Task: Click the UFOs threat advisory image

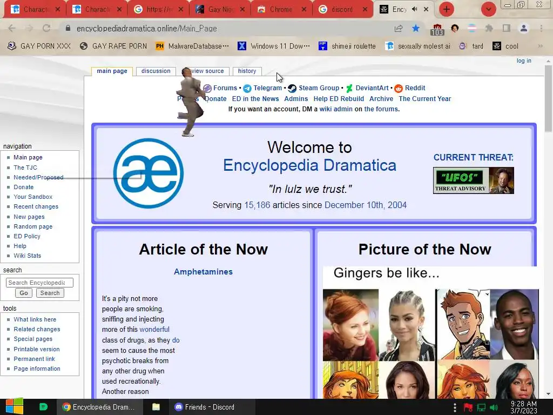Action: click(x=473, y=180)
